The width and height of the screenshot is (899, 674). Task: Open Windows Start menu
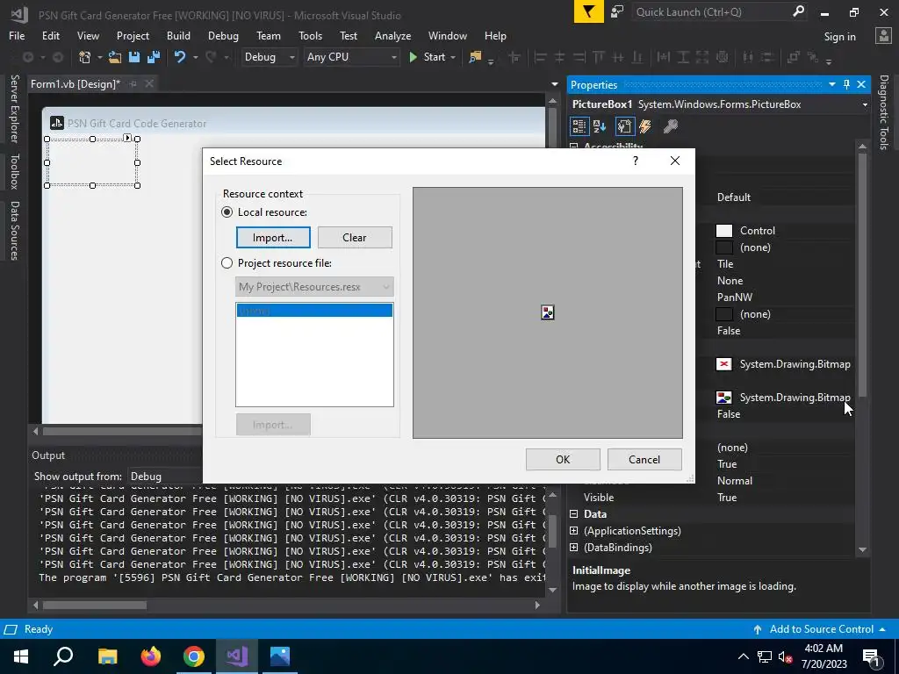click(21, 656)
